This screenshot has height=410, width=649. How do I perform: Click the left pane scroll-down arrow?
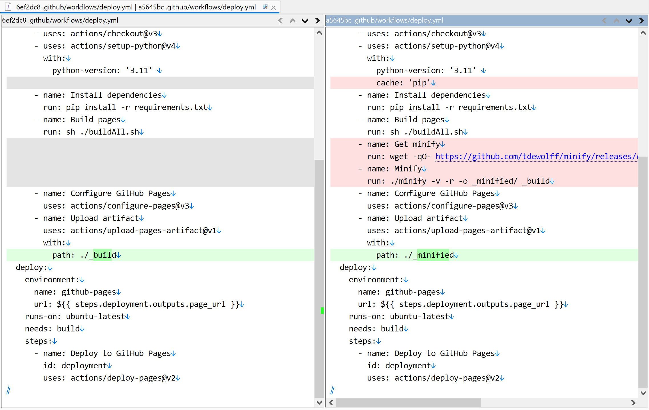(319, 402)
